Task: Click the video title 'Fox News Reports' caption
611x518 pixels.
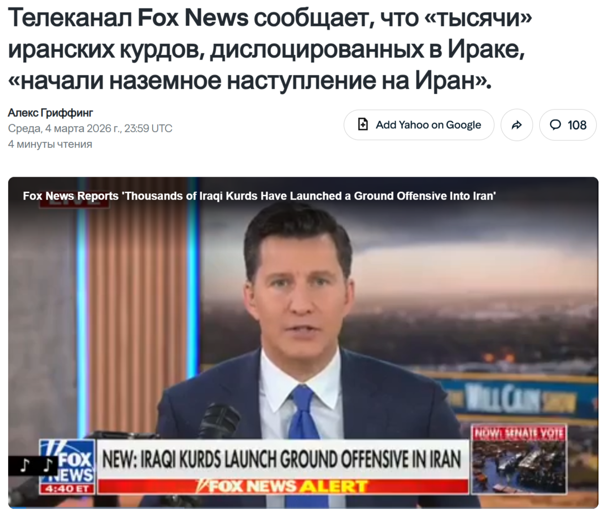Action: pyautogui.click(x=259, y=196)
